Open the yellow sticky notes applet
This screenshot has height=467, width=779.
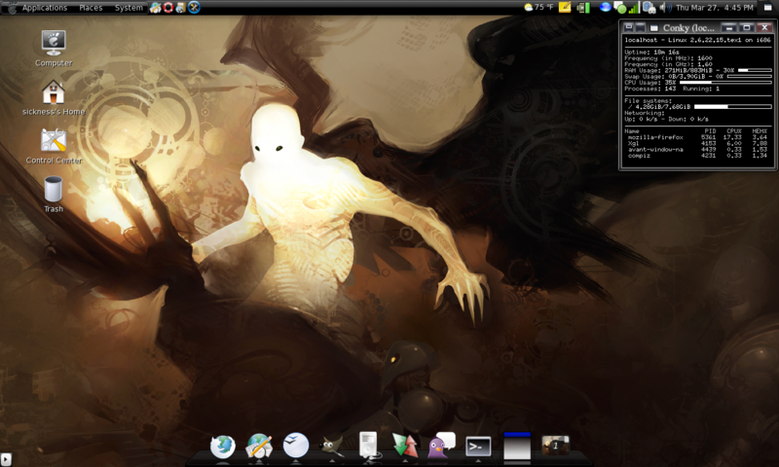click(x=565, y=8)
